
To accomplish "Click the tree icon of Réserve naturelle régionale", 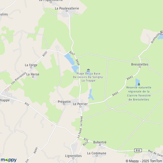I will coord(139,84).
